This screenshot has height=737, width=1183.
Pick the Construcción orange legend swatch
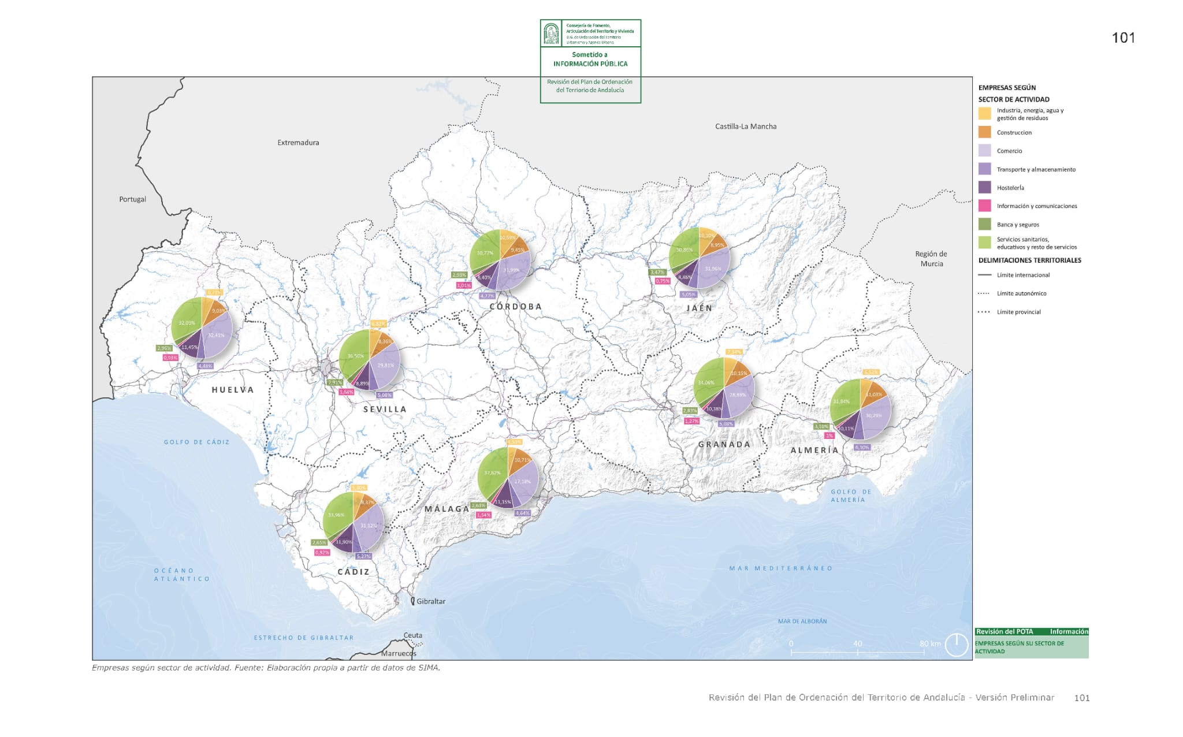point(984,132)
